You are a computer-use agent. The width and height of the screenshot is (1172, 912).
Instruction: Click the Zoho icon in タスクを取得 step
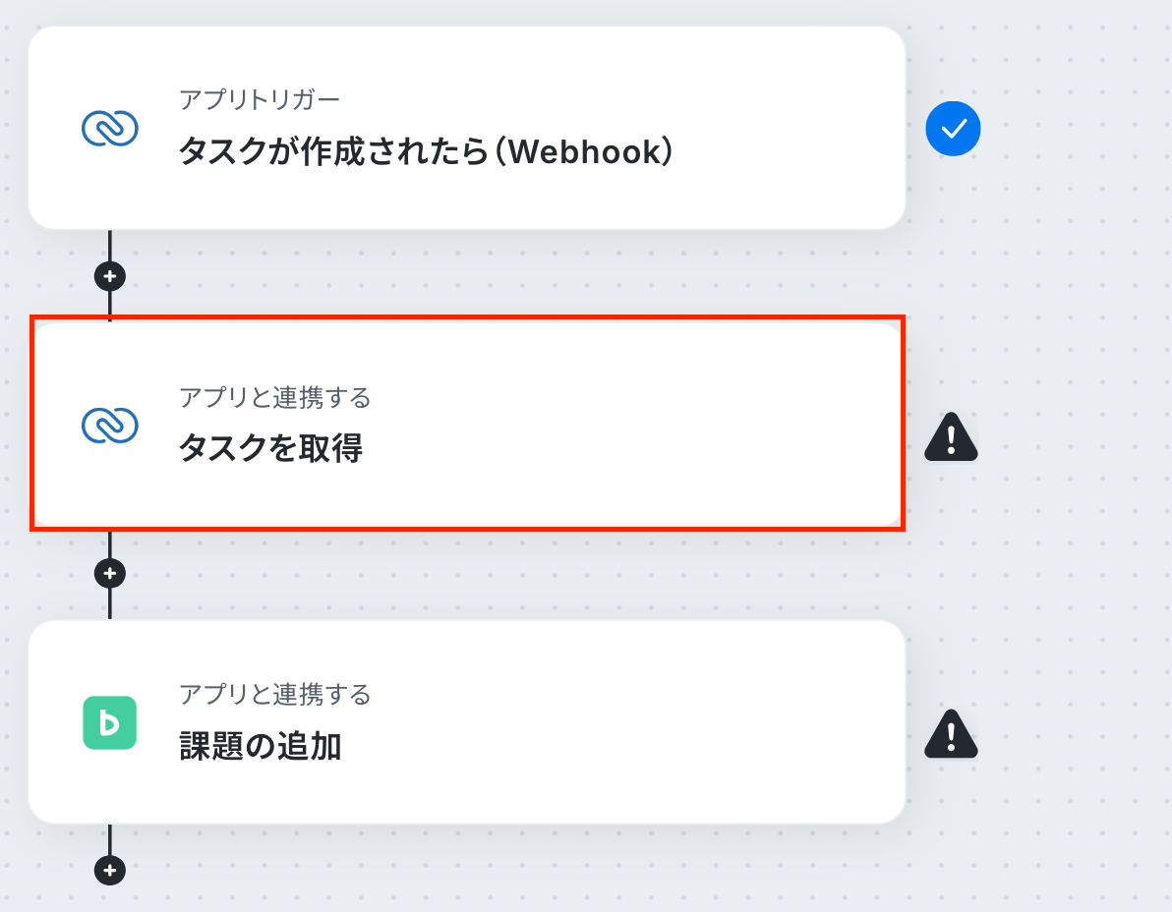click(110, 426)
